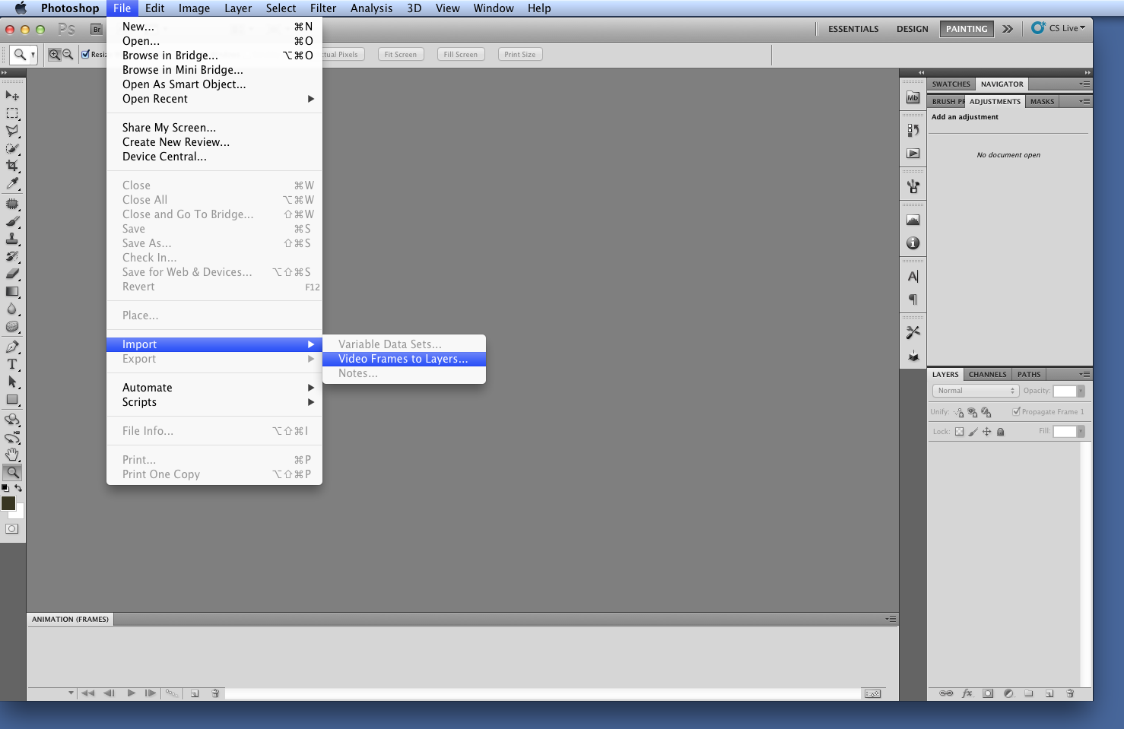
Task: Open the Histogram panel icon
Action: [913, 220]
